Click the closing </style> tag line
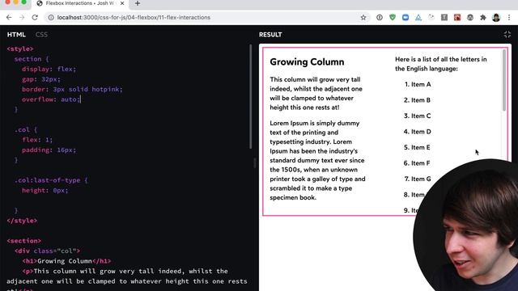This screenshot has width=518, height=291. tap(22, 221)
